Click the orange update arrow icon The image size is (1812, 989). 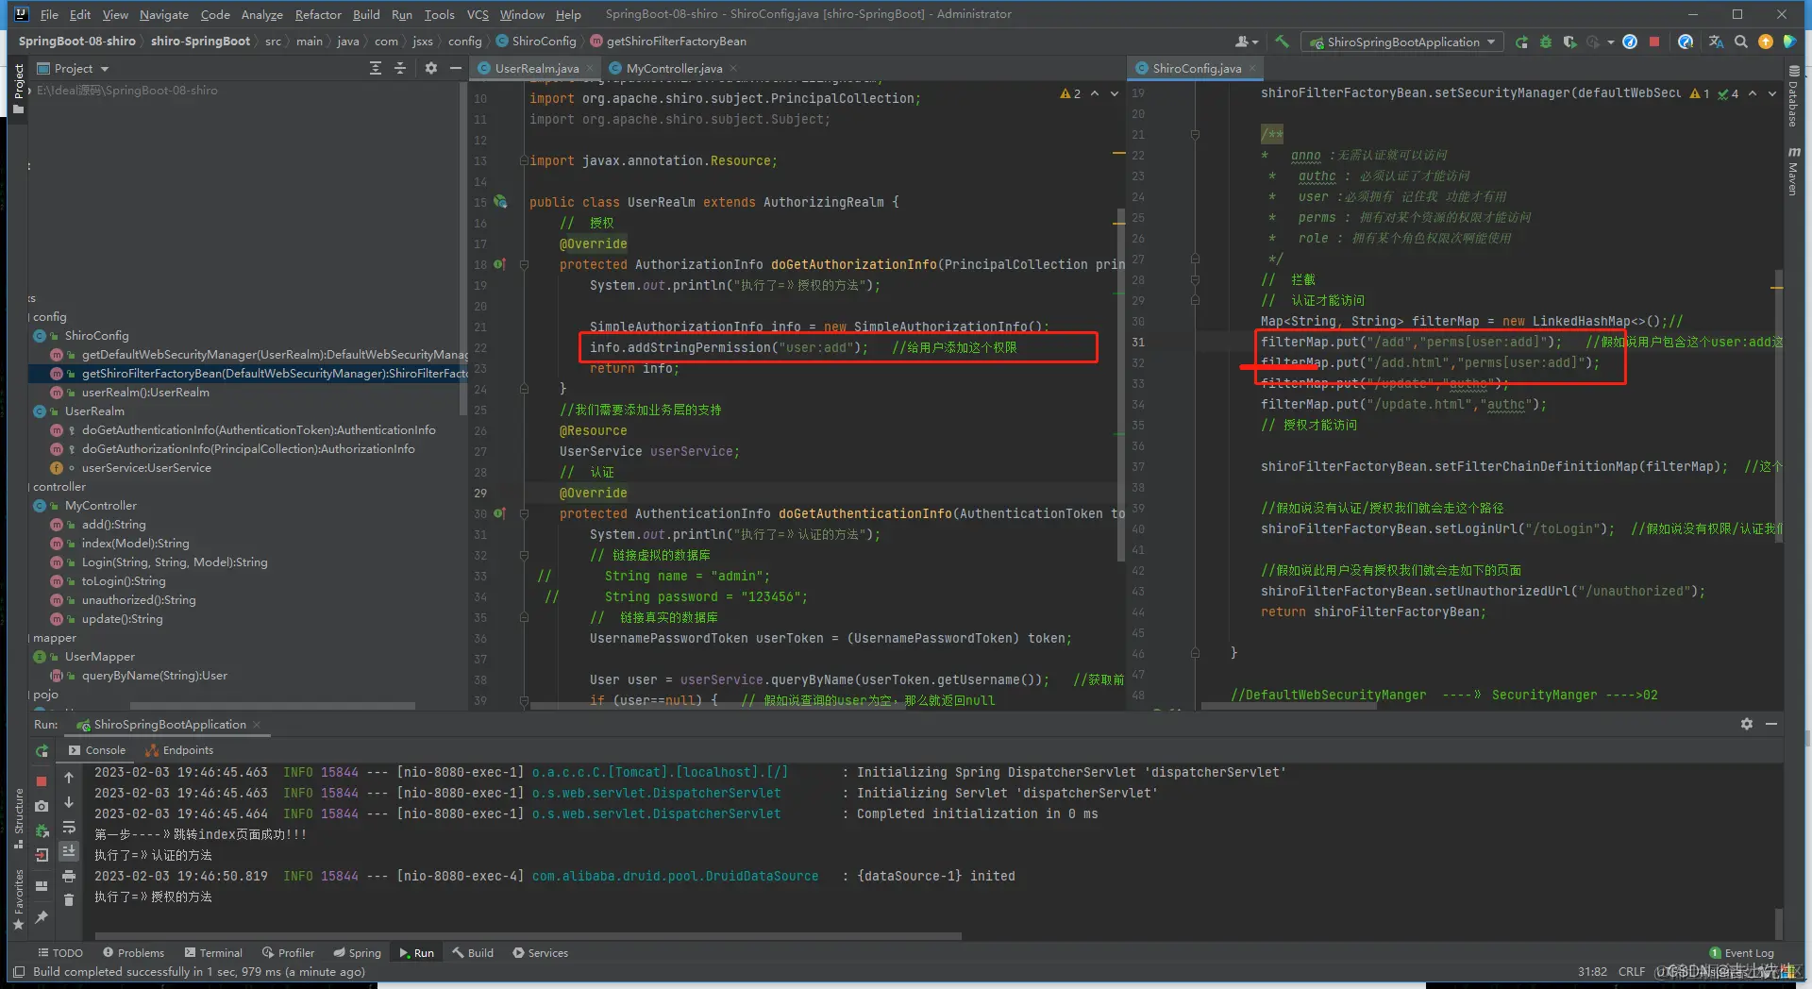(x=1766, y=42)
